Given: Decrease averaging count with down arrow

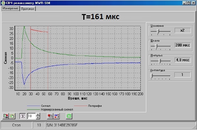Looking at the screenshot, I should pyautogui.click(x=38, y=118).
